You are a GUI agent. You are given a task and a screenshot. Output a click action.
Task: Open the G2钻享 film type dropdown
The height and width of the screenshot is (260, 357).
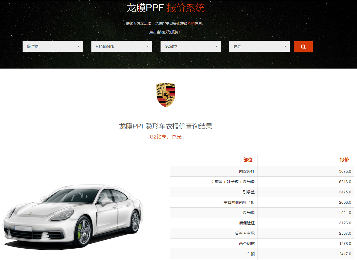191,46
